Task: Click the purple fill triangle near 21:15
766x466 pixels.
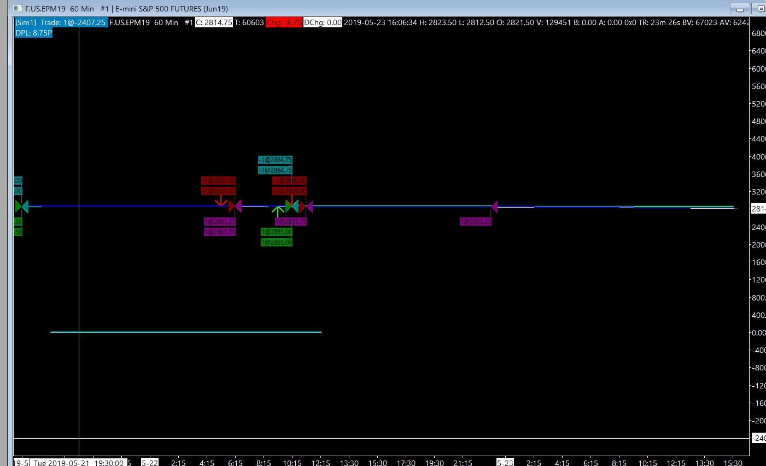Action: click(x=495, y=207)
